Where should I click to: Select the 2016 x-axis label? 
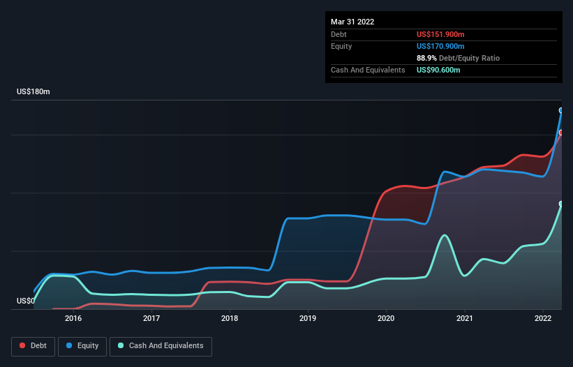[x=73, y=318]
